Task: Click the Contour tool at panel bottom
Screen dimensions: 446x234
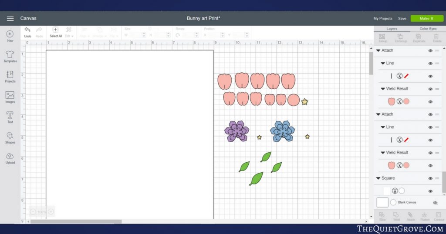Action: pos(439,217)
